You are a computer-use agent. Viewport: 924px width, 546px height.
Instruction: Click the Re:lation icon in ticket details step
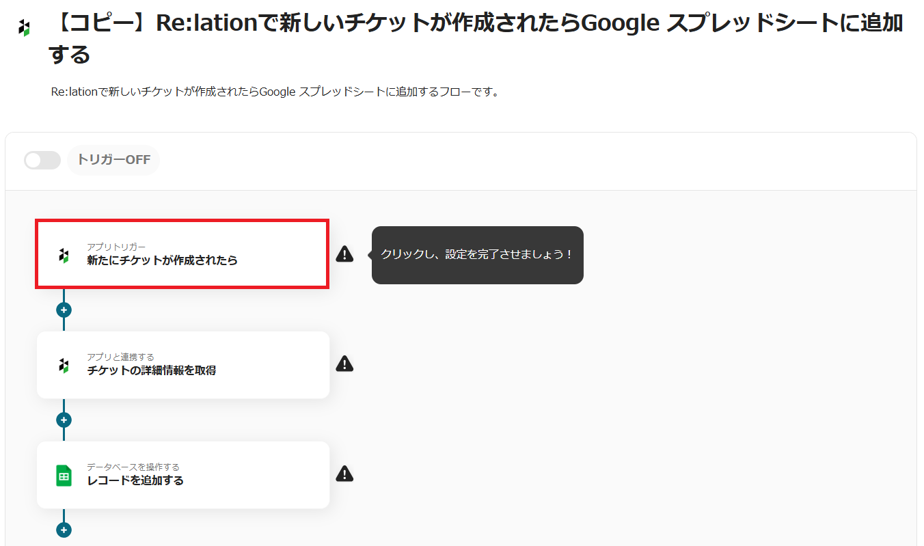coord(64,365)
